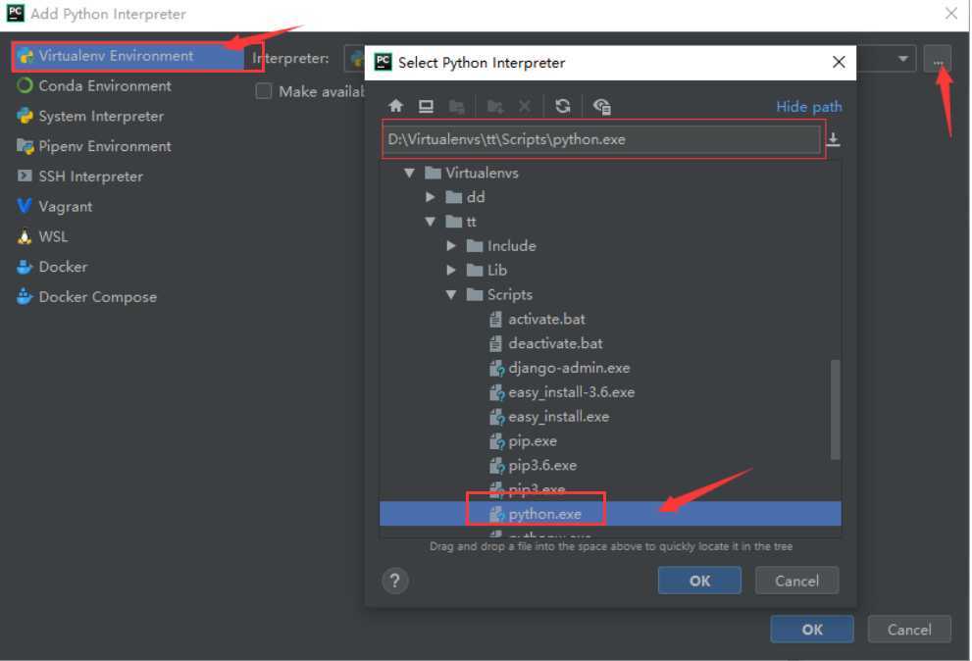Select pip3.6.exe file
Screen dimensions: 972x661
[x=534, y=466]
